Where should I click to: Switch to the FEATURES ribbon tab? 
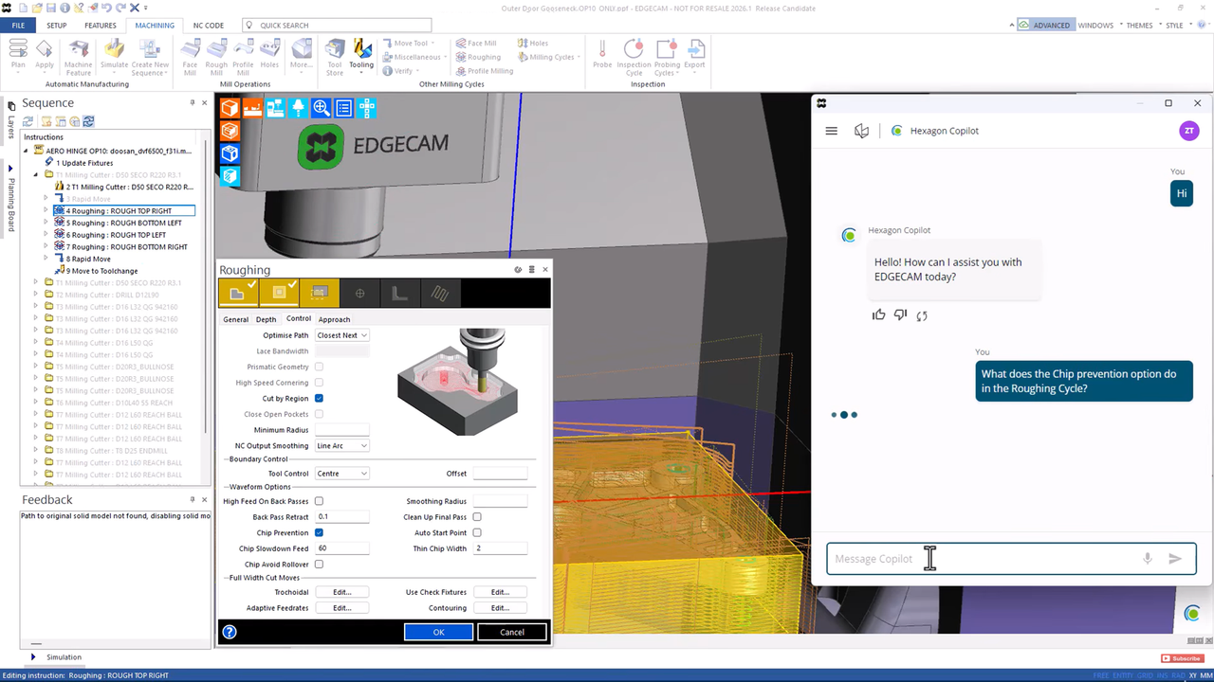[100, 26]
